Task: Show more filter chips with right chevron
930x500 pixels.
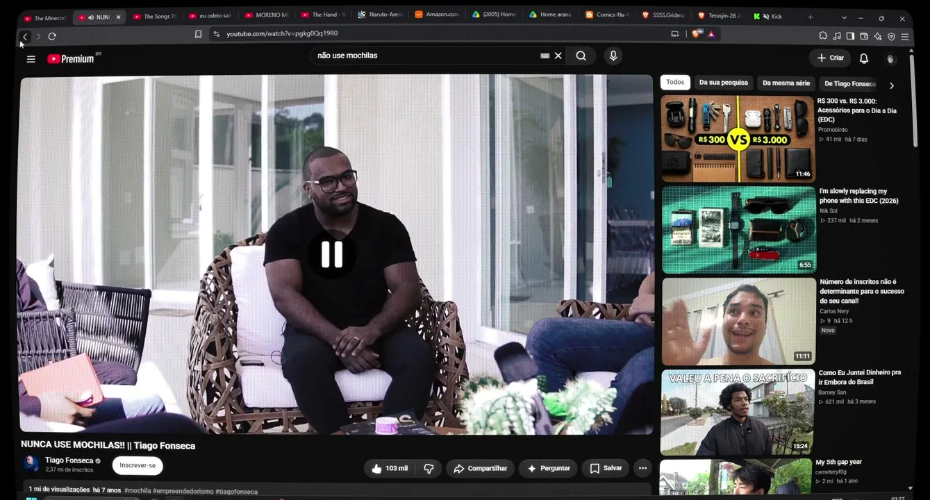Action: 892,85
